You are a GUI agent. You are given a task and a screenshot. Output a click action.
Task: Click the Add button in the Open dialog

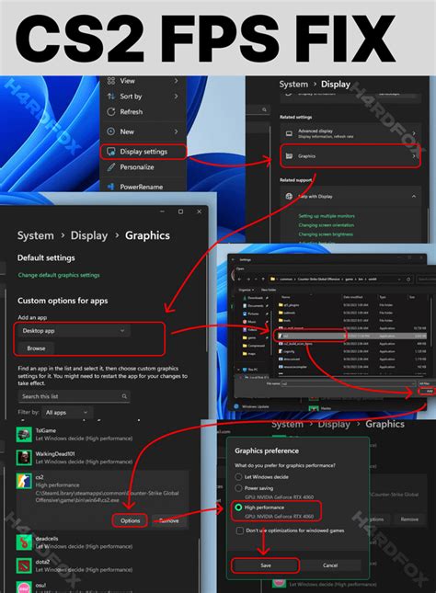[428, 391]
